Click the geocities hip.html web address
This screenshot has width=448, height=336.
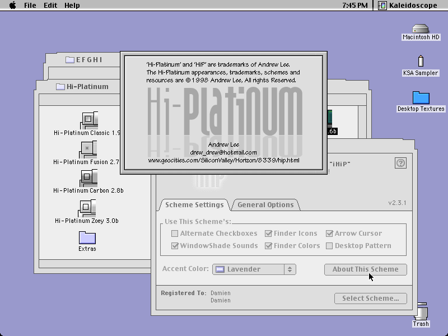(223, 160)
